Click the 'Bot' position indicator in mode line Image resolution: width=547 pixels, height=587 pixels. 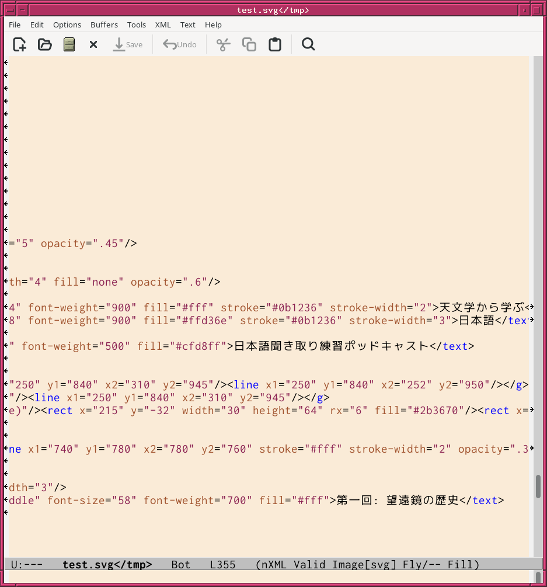pyautogui.click(x=181, y=565)
